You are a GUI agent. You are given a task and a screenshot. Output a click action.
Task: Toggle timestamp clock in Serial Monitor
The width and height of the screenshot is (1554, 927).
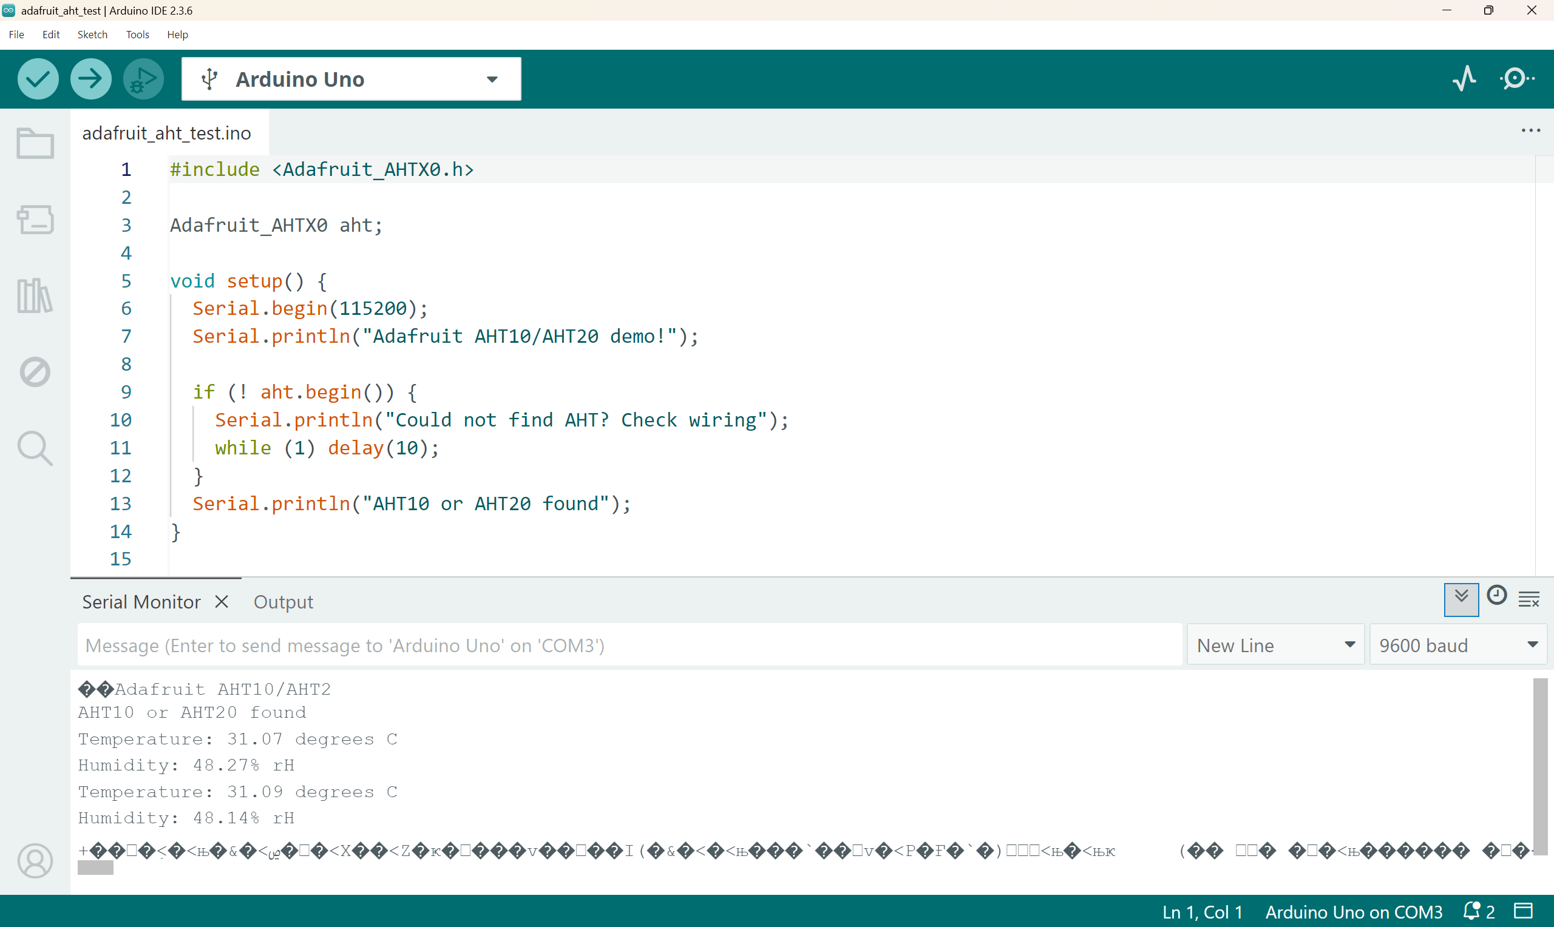(1496, 595)
